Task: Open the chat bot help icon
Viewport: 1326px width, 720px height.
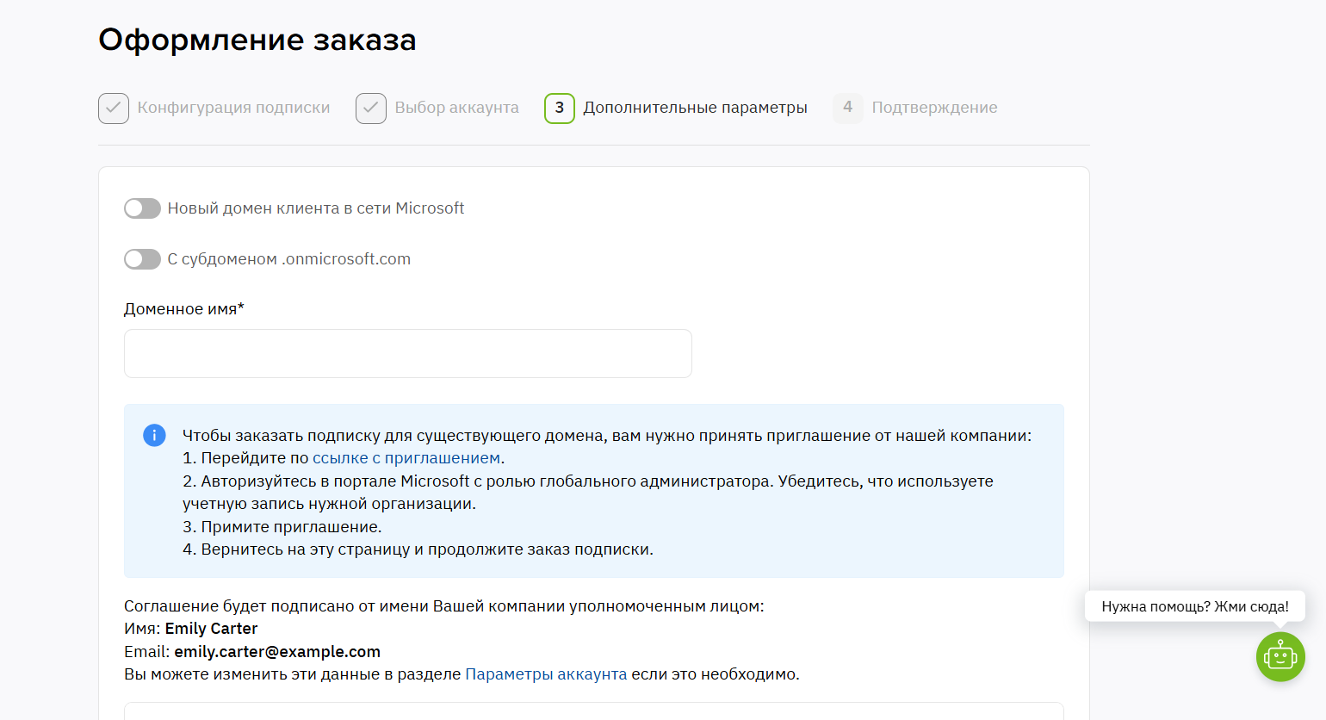Action: point(1280,657)
